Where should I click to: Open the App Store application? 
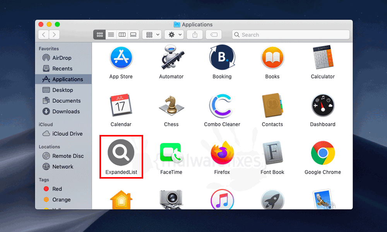coord(121,58)
